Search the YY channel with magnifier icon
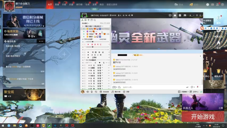Image resolution: width=227 pixels, height=128 pixels. click(x=95, y=20)
